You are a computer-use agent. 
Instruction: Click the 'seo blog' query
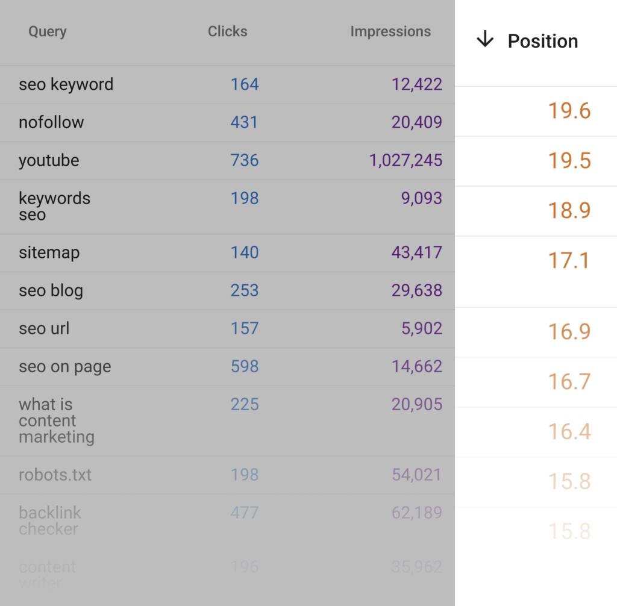(x=51, y=290)
